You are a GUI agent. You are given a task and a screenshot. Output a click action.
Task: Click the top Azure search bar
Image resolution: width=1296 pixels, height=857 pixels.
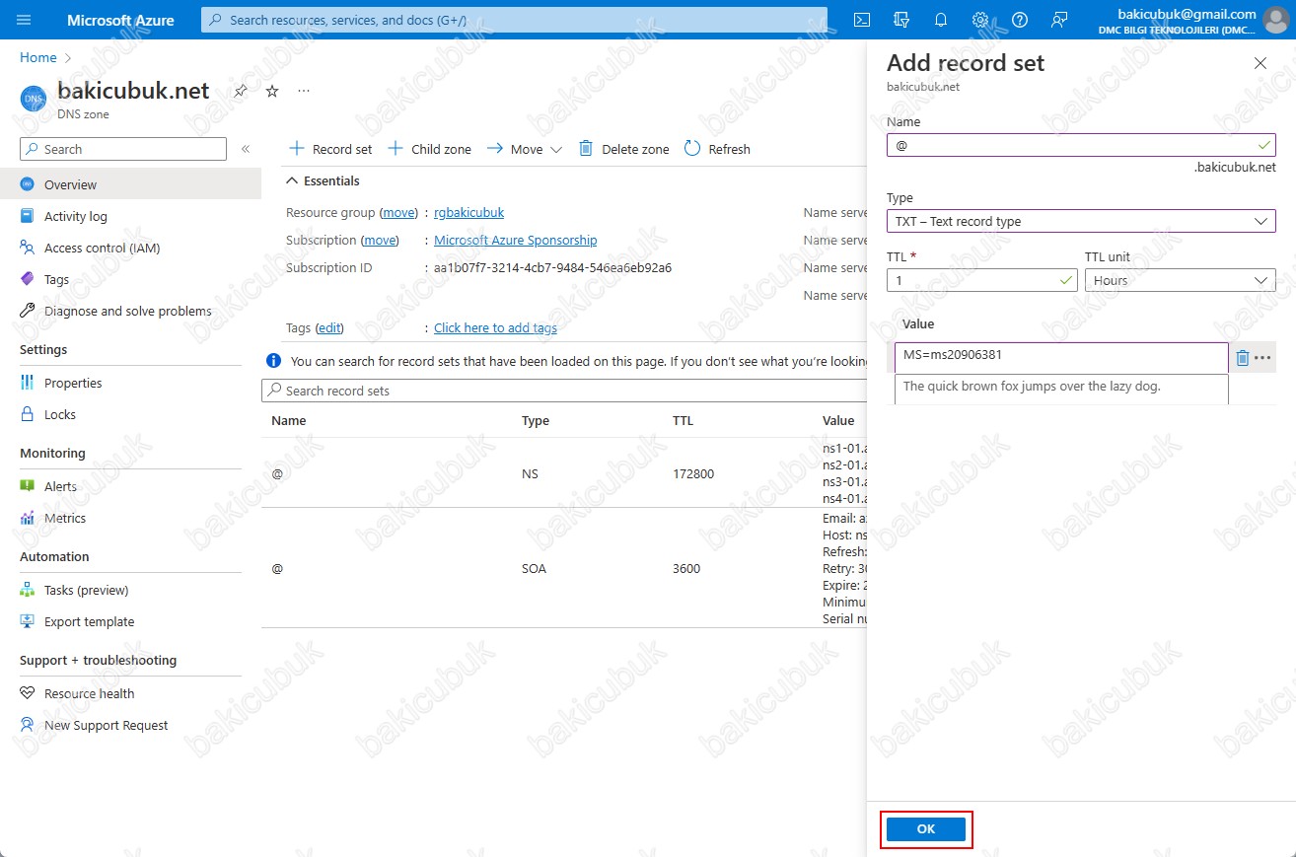pyautogui.click(x=514, y=20)
